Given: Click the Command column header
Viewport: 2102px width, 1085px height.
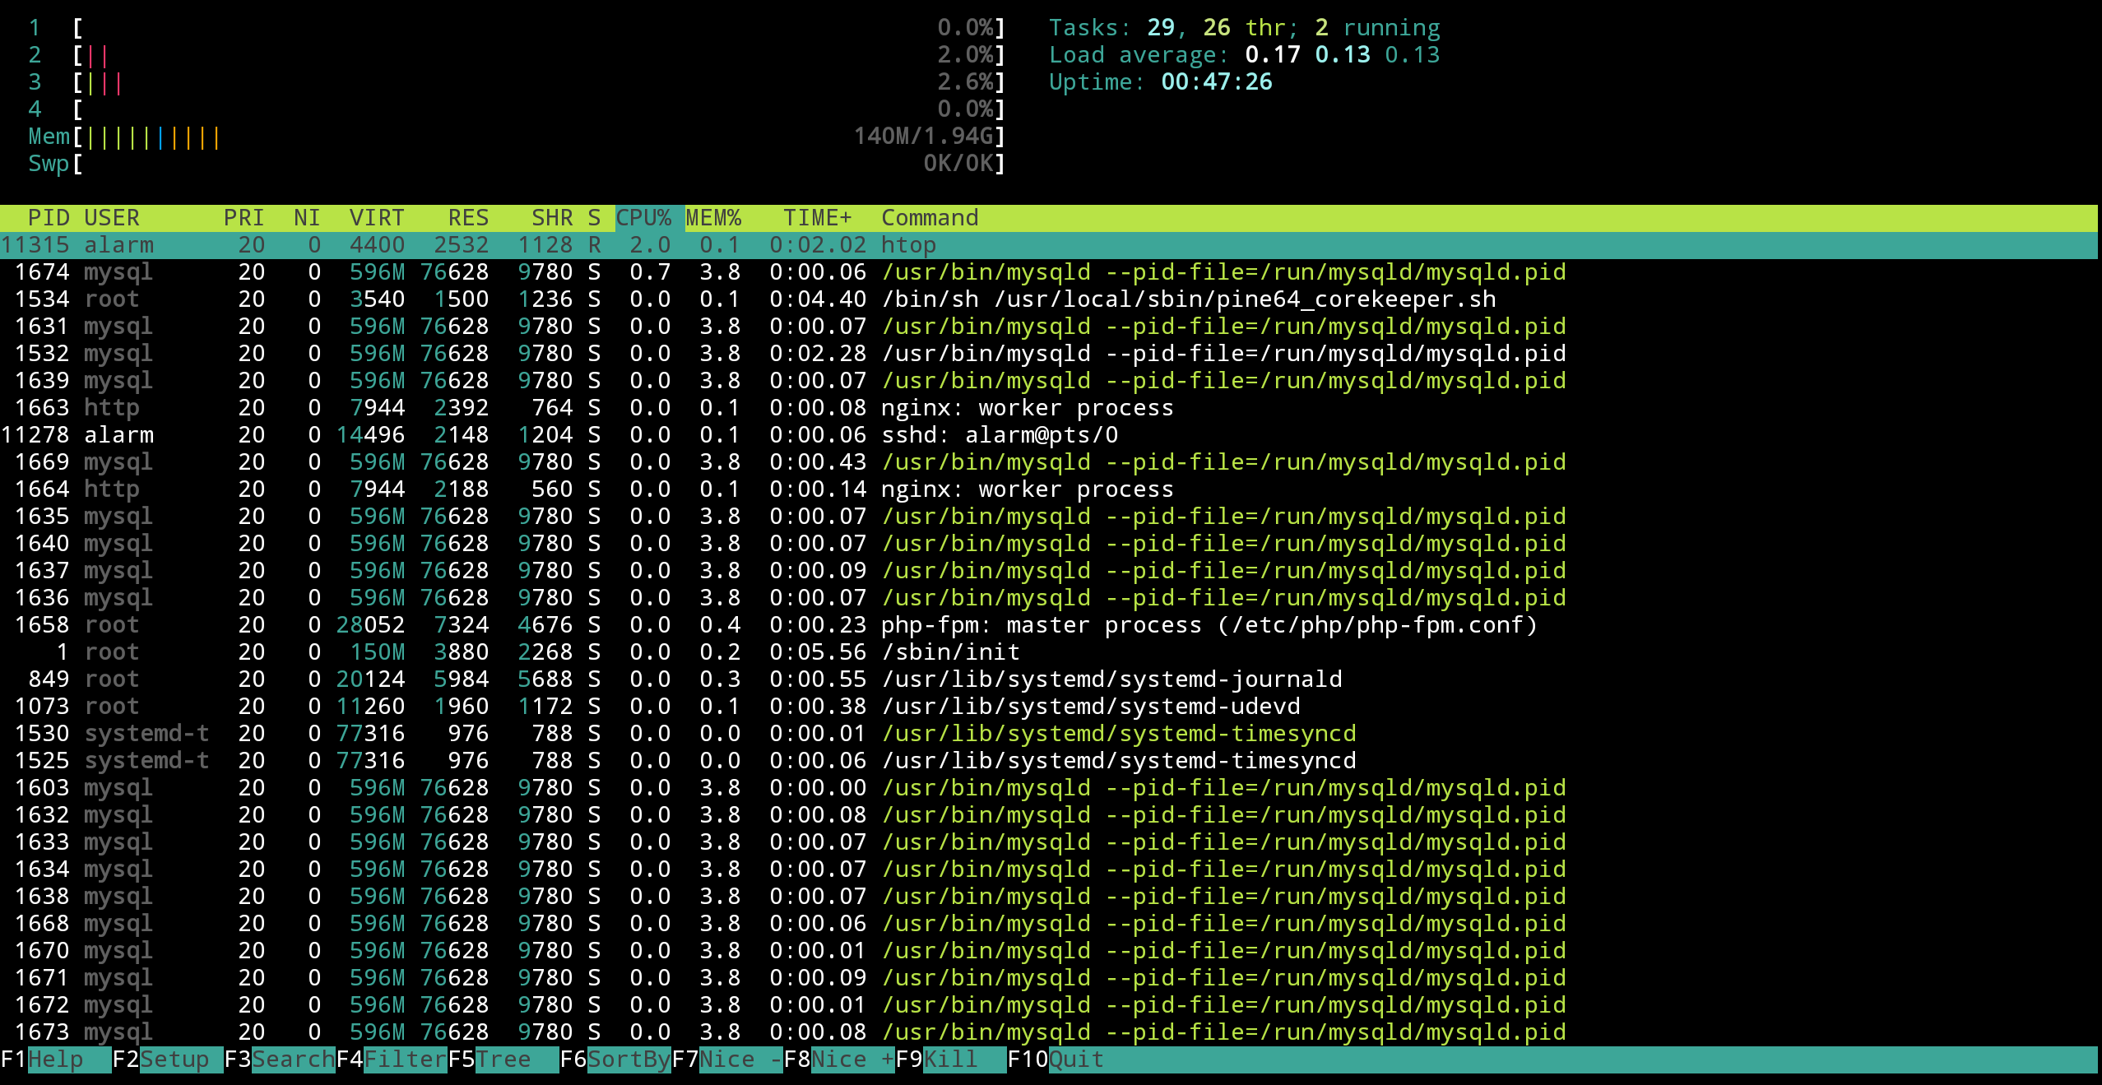Looking at the screenshot, I should coord(930,218).
